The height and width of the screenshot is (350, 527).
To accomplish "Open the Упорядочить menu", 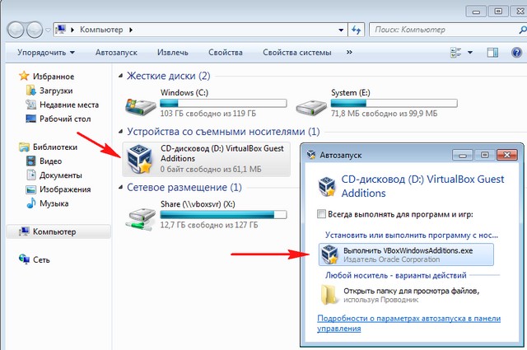I will coord(46,53).
